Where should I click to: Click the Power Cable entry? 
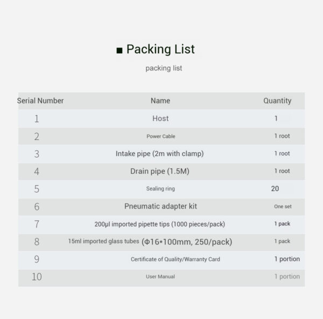pyautogui.click(x=160, y=136)
